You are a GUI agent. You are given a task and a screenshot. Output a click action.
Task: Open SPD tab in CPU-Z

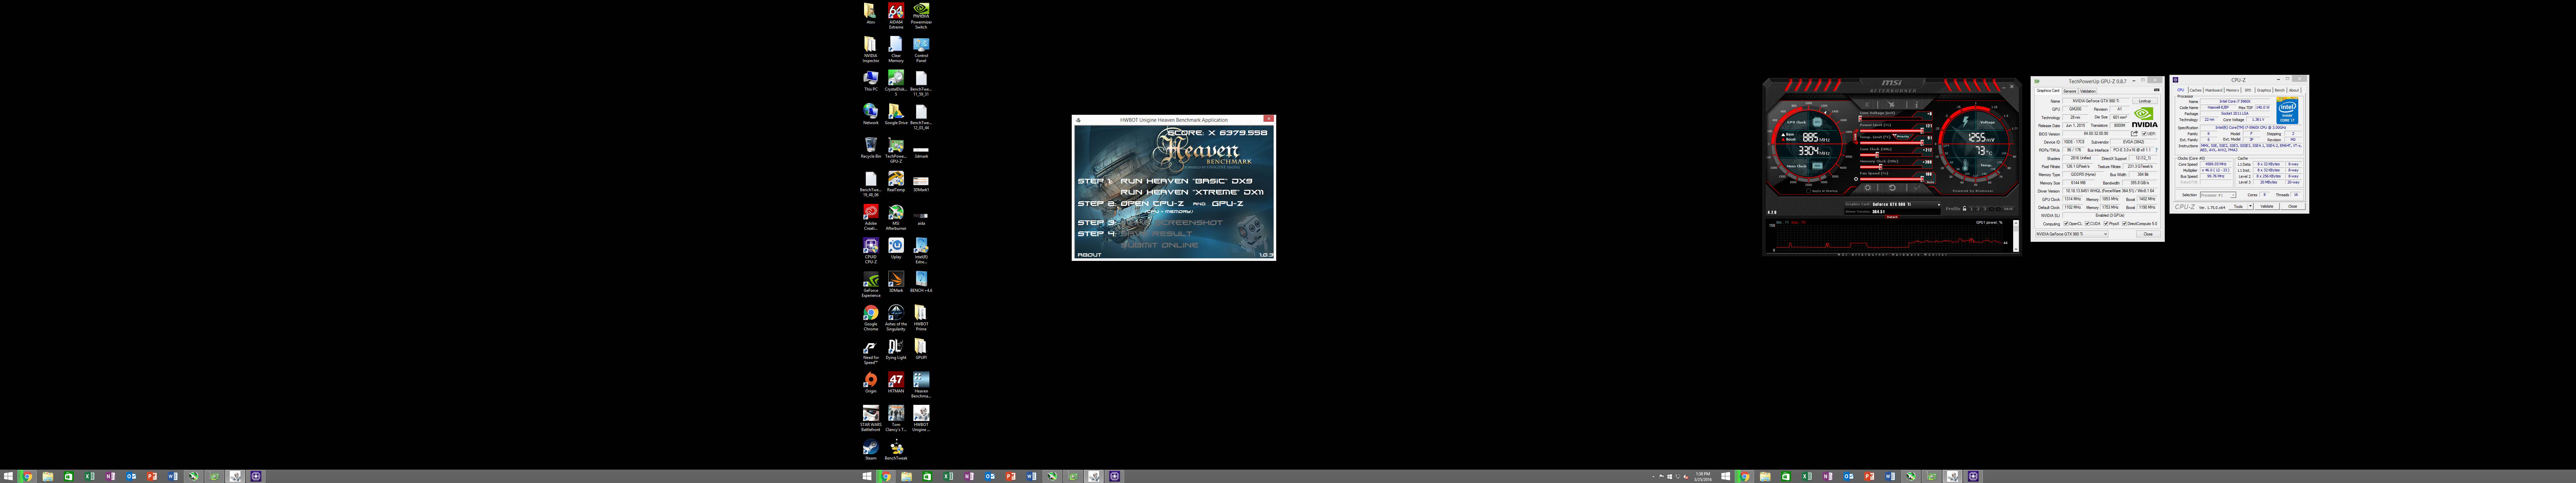[x=2248, y=90]
